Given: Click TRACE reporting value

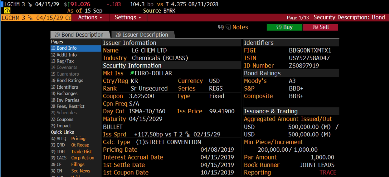Looking at the screenshot, I should 328,172.
